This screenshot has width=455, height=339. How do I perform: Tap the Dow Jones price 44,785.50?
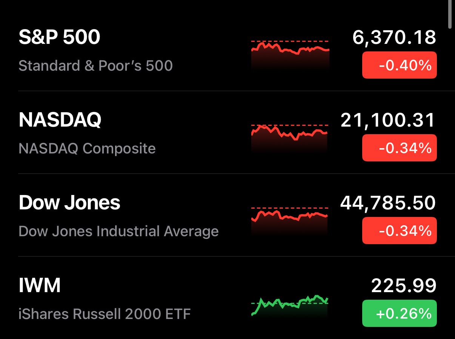coord(388,203)
